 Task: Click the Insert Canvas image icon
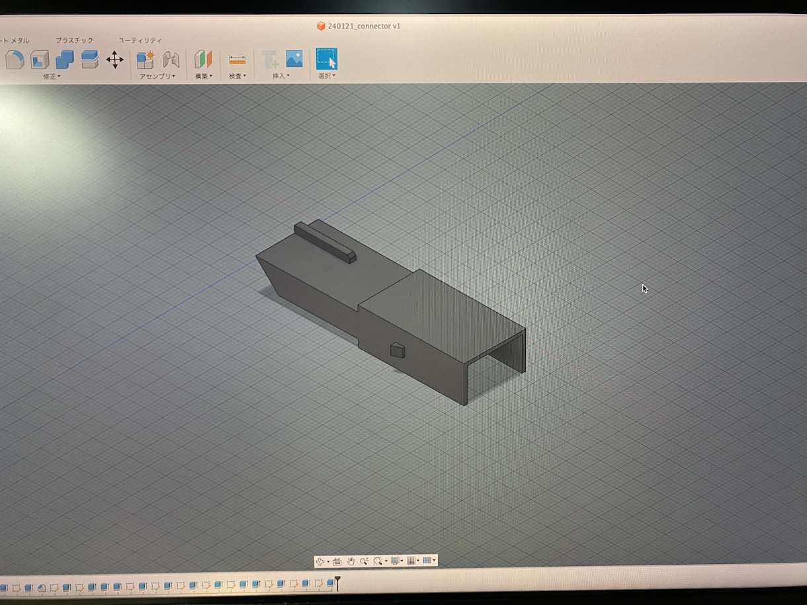click(x=294, y=58)
